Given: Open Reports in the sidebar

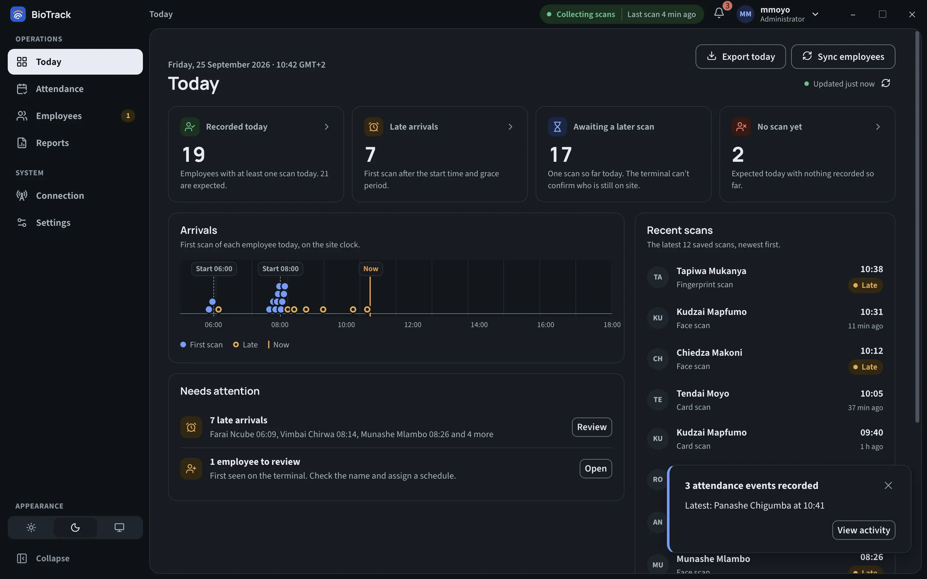Looking at the screenshot, I should coord(75,143).
